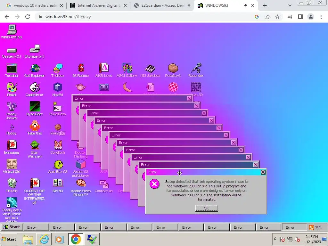Go back to previous page
The width and height of the screenshot is (328, 246).
(7, 17)
